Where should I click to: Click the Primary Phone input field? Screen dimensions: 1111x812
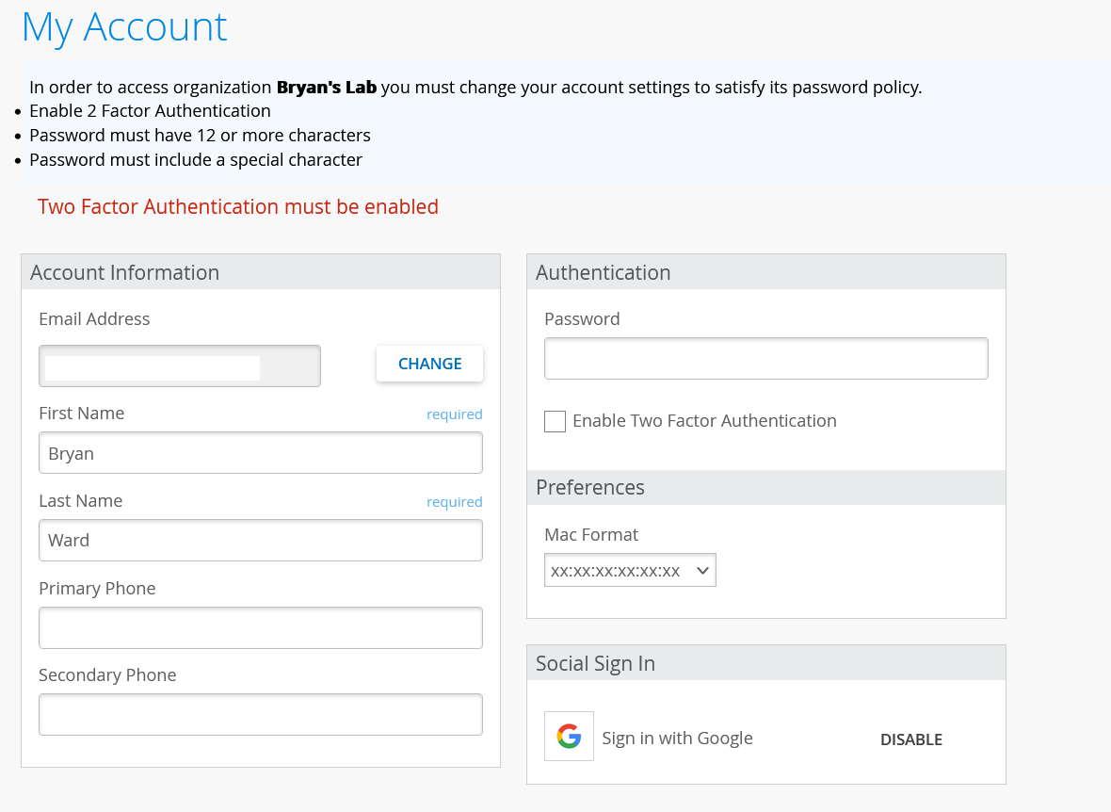[260, 627]
